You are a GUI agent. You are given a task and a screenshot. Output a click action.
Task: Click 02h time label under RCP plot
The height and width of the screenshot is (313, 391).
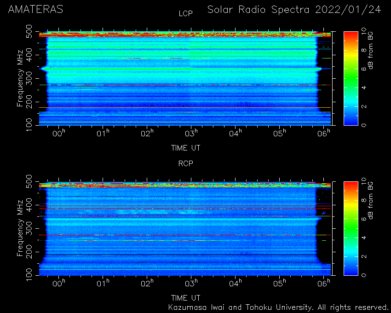click(147, 283)
